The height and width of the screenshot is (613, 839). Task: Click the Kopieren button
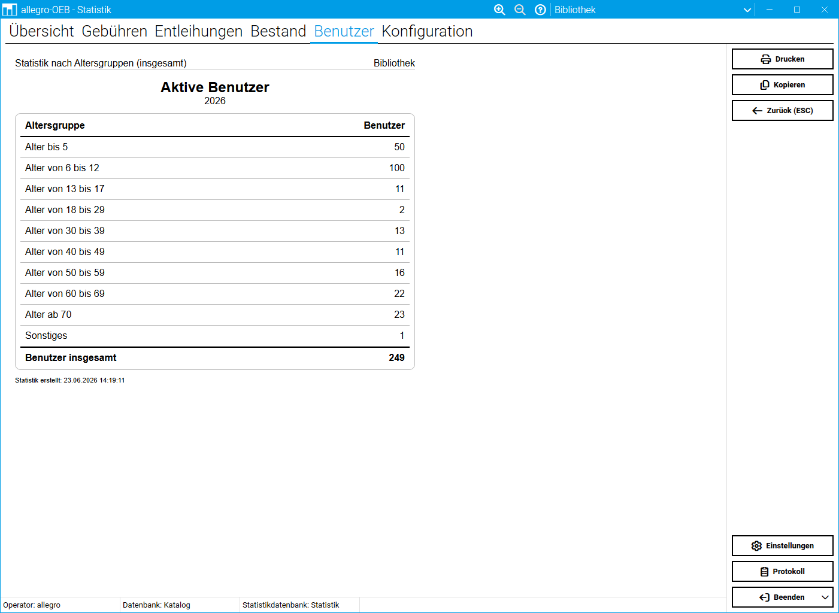coord(782,85)
